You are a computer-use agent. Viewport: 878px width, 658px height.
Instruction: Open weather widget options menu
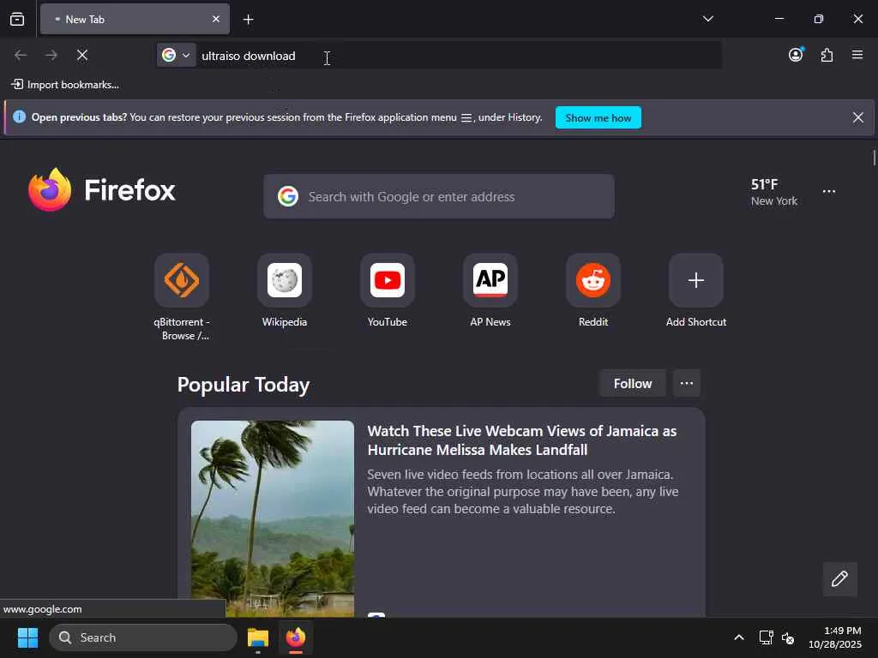(829, 191)
